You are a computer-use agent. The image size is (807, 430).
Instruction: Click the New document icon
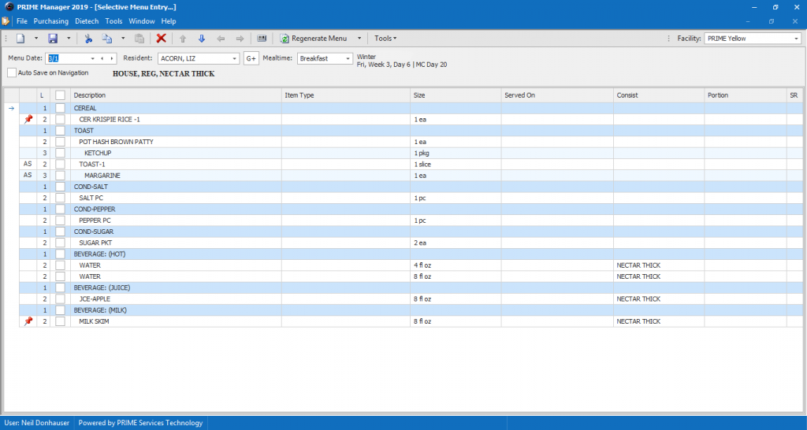tap(21, 38)
